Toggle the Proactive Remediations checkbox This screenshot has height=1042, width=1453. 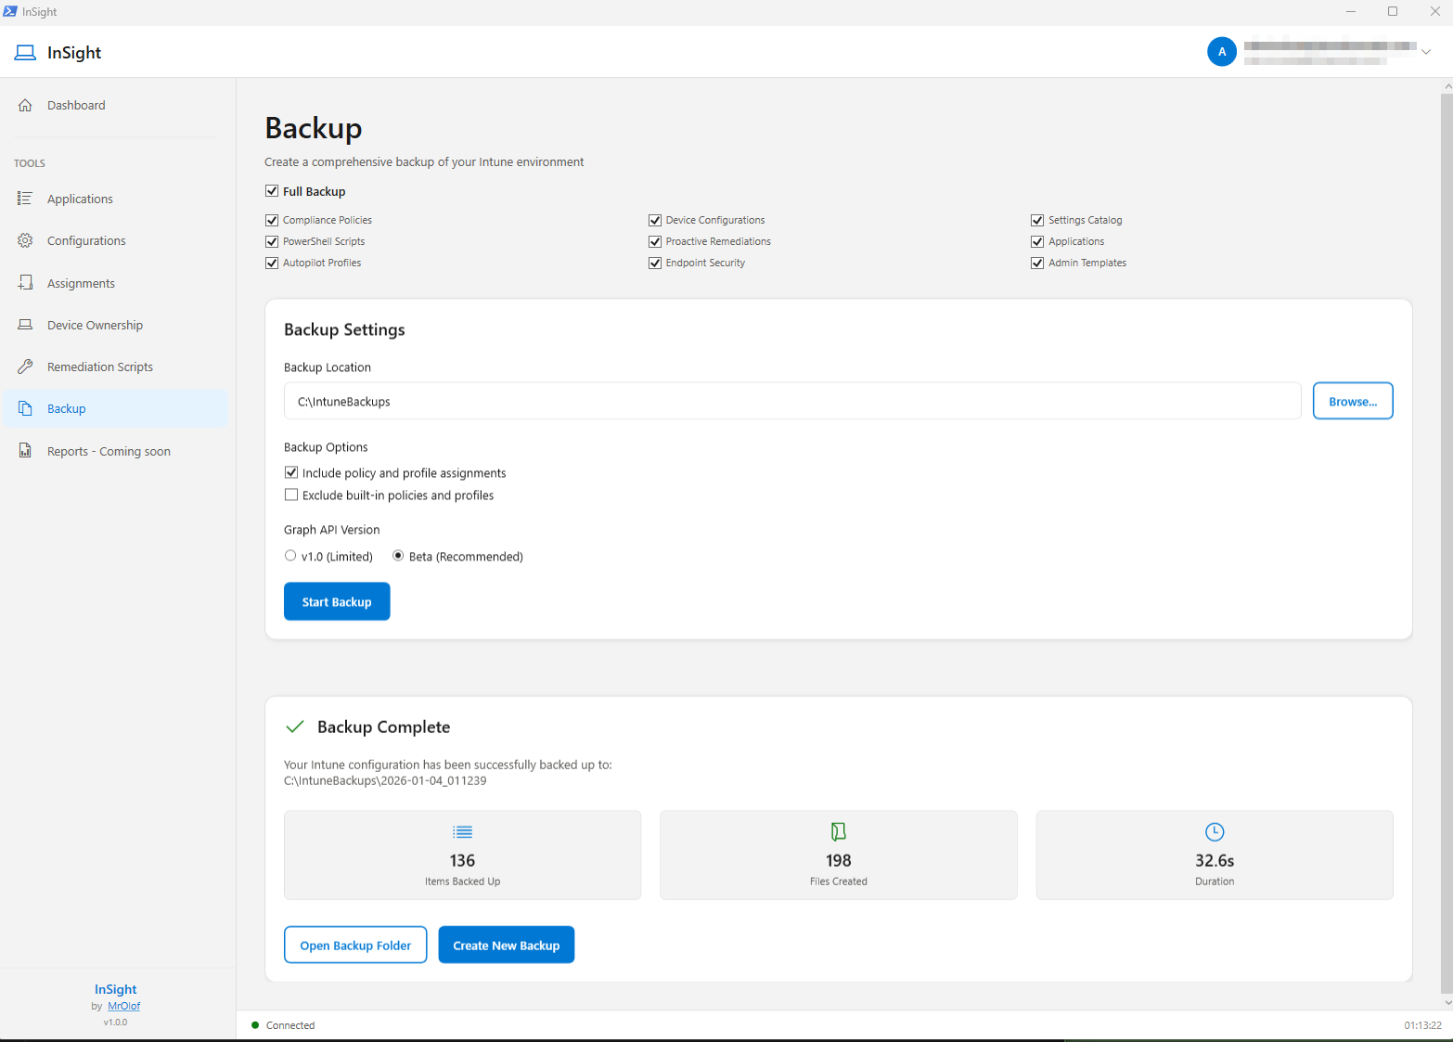tap(655, 241)
